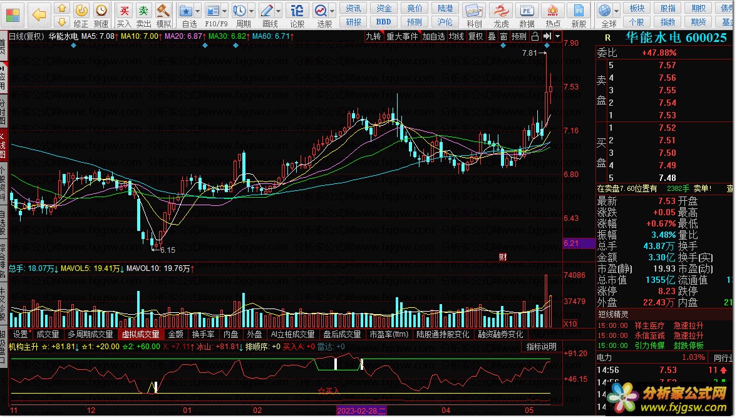Open the 测速 speed test clock
The width and height of the screenshot is (737, 418).
click(x=101, y=15)
